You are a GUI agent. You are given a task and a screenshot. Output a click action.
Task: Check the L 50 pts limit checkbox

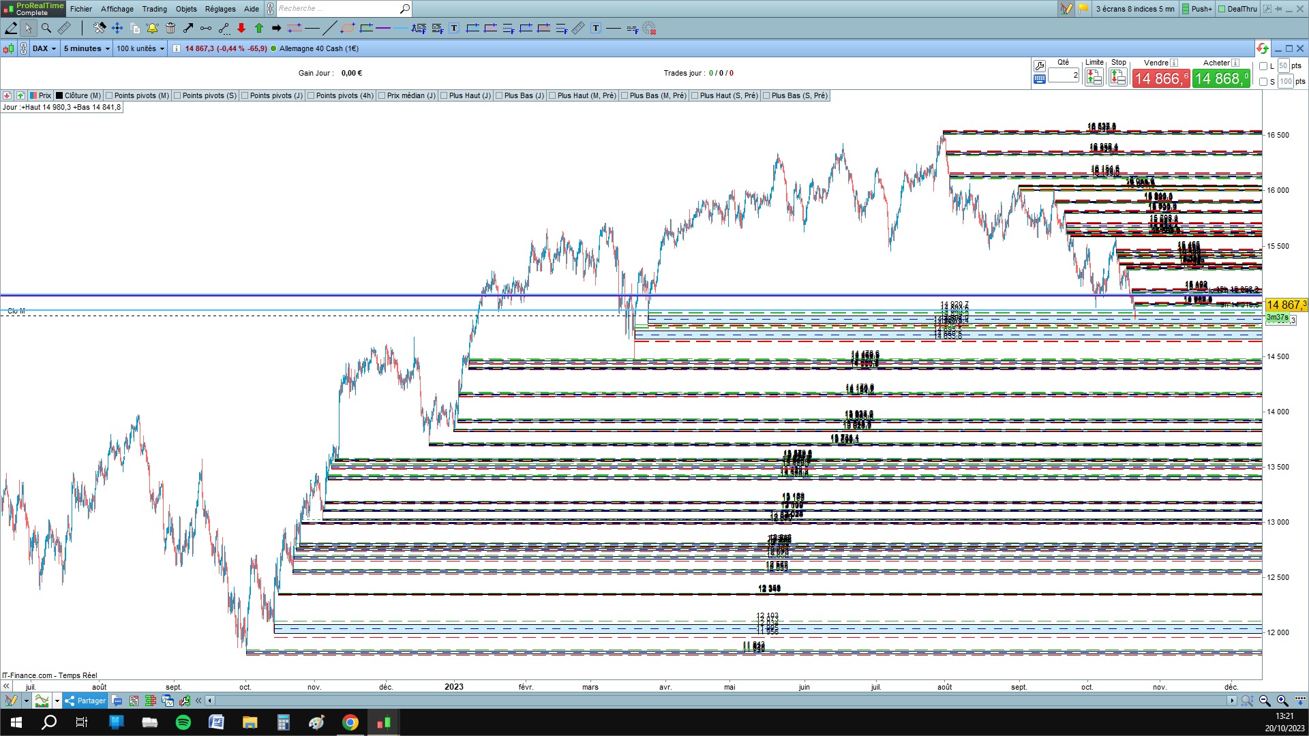point(1263,66)
